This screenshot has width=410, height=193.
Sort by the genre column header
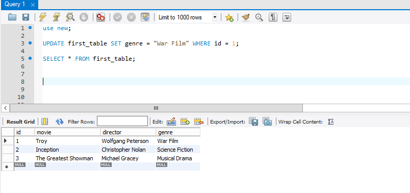coord(178,132)
